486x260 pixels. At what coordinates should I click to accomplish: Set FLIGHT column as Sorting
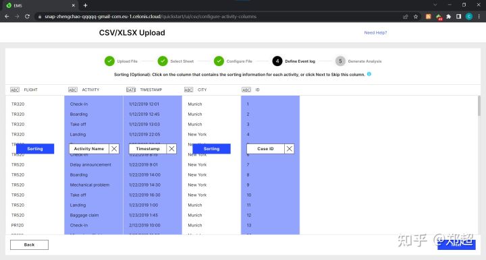coord(35,149)
